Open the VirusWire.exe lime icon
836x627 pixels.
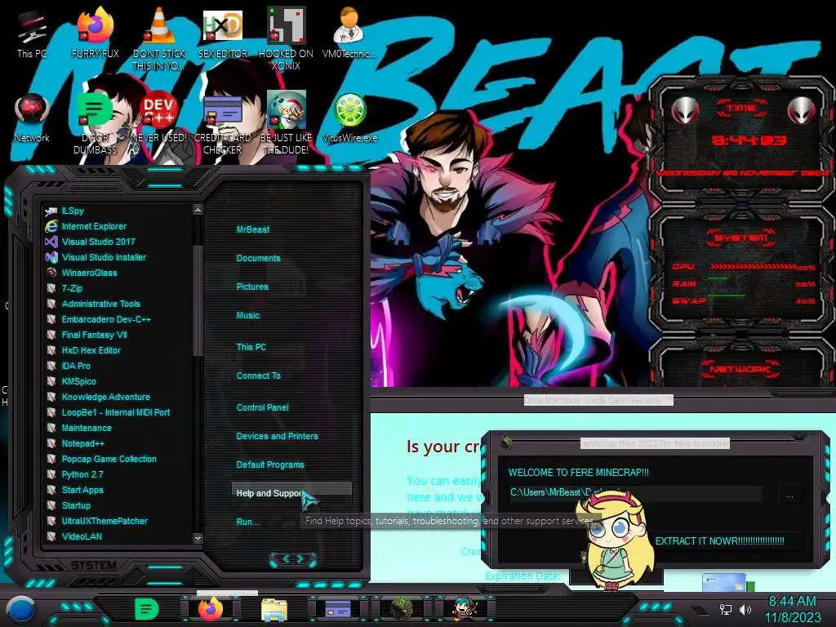click(x=349, y=118)
